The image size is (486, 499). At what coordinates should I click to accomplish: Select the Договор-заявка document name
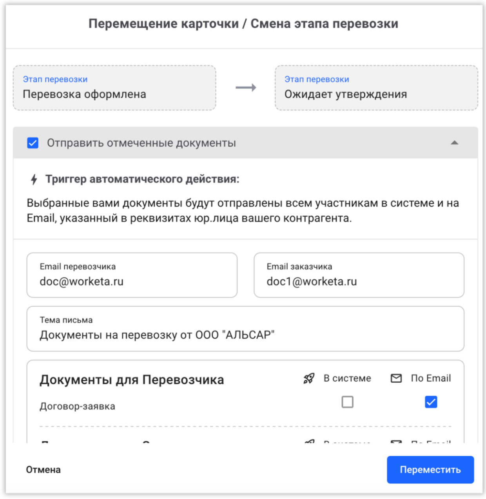(77, 406)
